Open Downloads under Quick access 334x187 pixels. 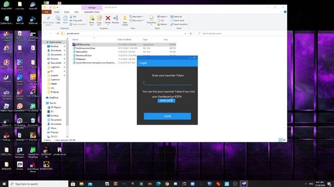[56, 50]
